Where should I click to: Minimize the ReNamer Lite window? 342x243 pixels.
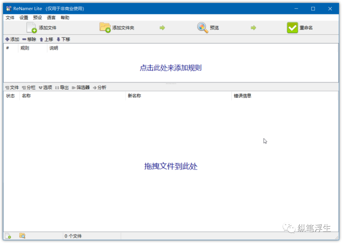click(x=296, y=9)
